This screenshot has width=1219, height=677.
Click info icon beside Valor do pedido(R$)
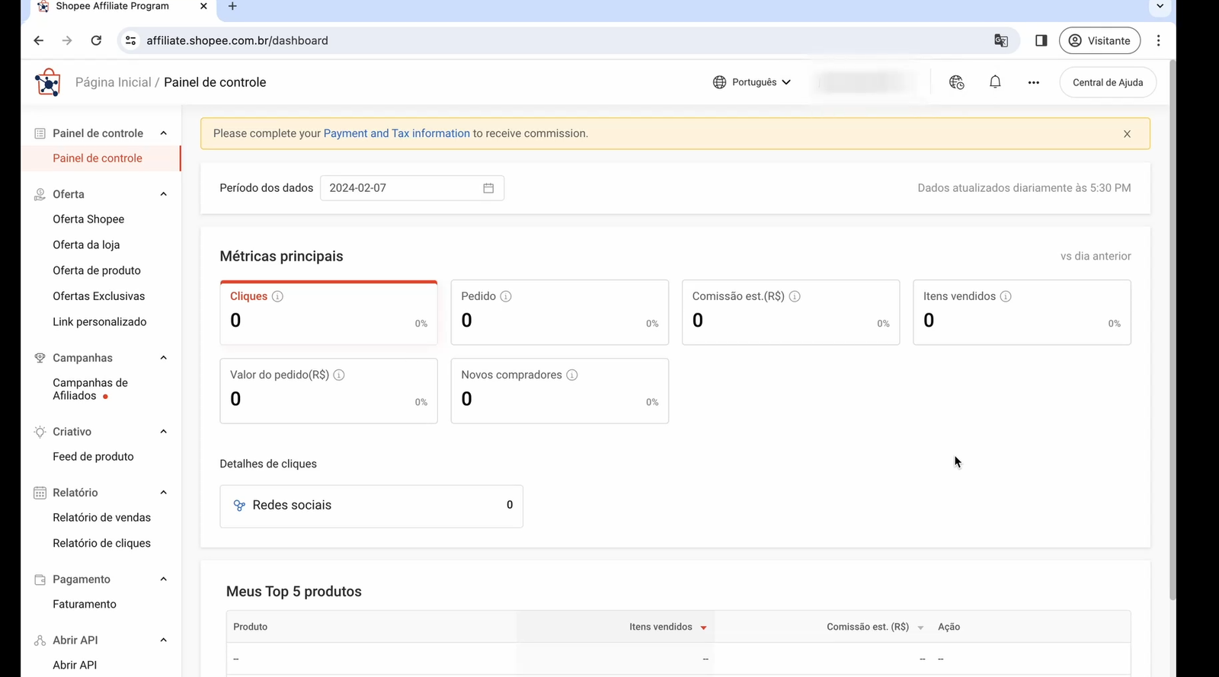[339, 375]
